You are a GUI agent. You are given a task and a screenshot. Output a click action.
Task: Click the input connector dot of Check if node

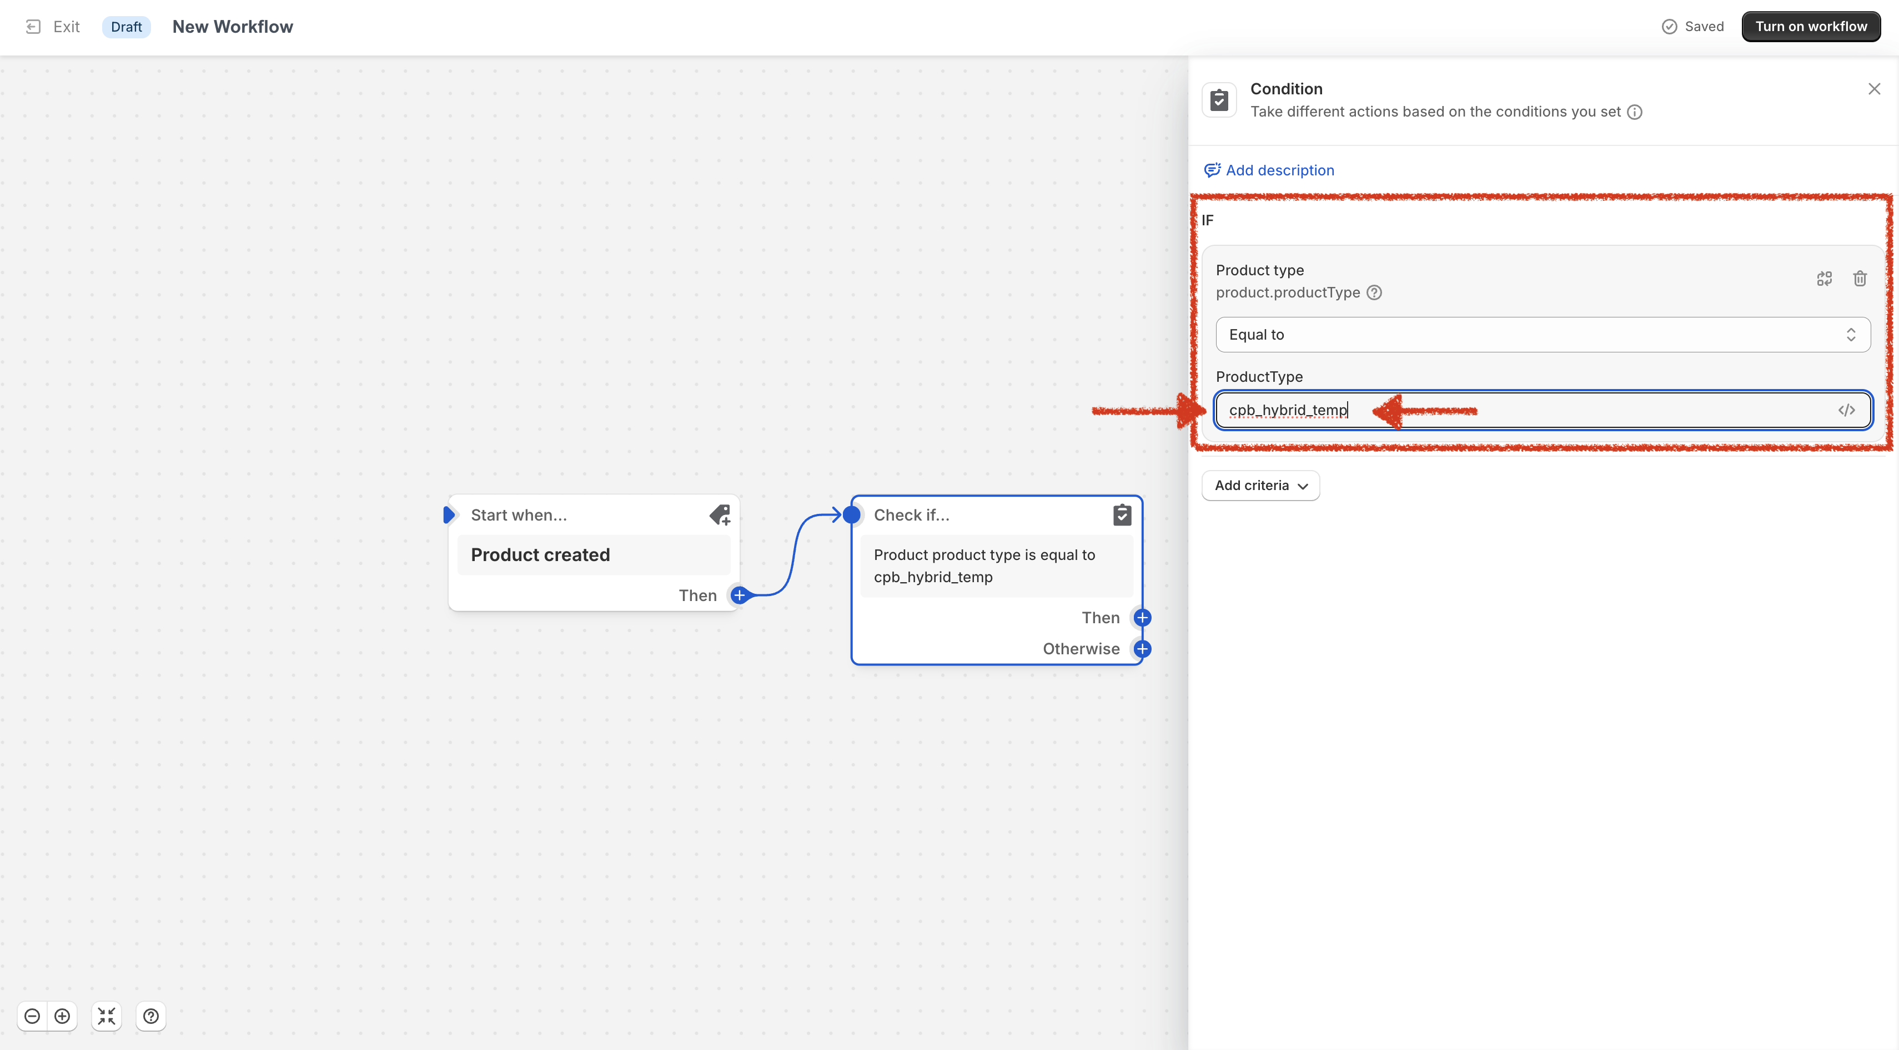(851, 515)
